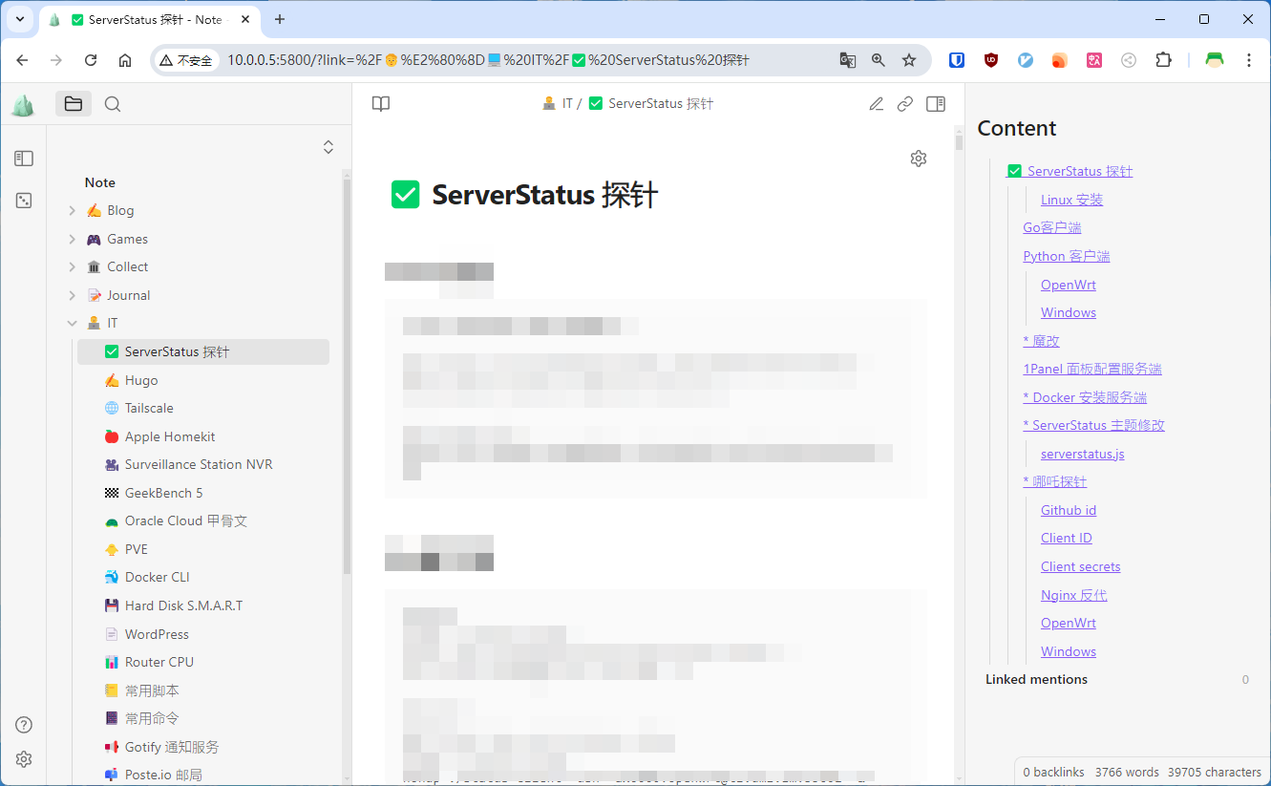This screenshot has width=1271, height=786.
Task: Click the 0 backlinks status text
Action: (1054, 772)
